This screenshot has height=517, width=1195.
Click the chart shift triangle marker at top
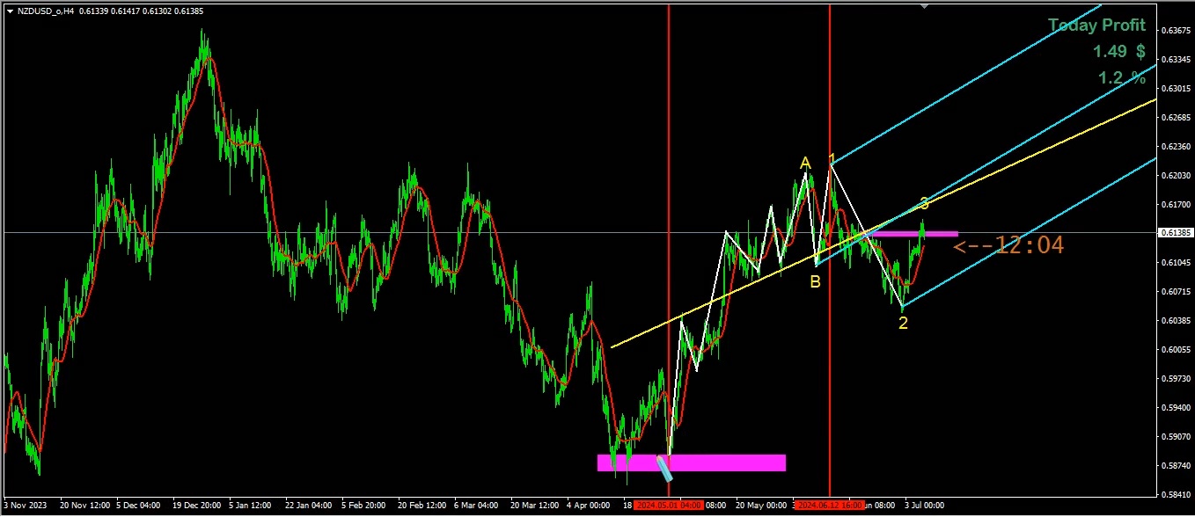click(x=924, y=5)
